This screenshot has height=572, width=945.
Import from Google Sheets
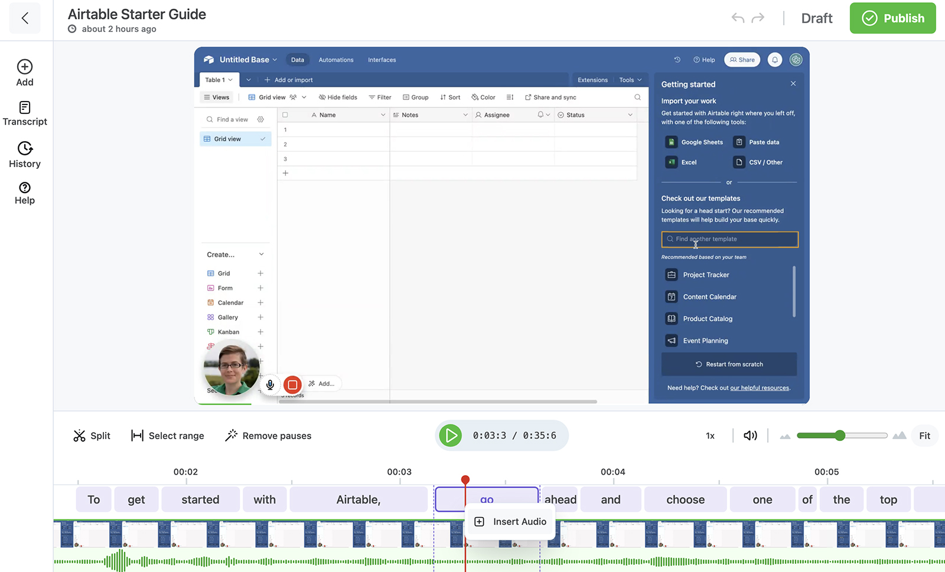tap(695, 142)
